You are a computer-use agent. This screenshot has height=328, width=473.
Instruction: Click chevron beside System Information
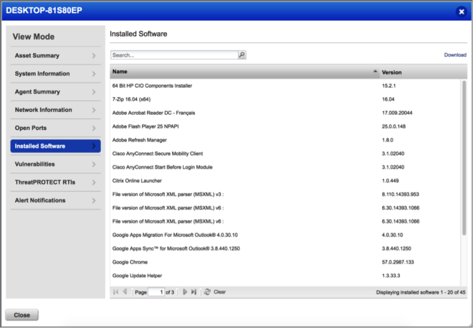click(94, 74)
